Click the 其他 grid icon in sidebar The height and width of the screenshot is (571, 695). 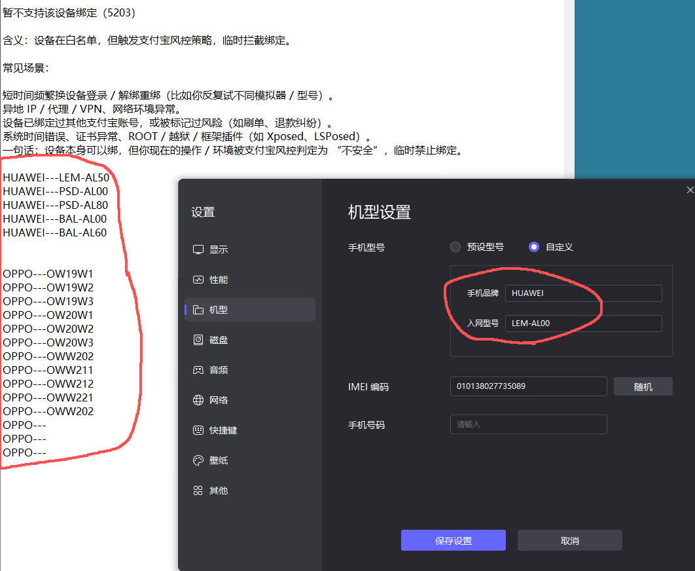click(198, 490)
